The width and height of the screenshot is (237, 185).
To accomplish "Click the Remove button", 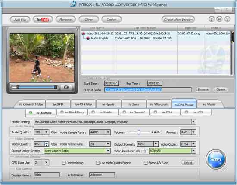I will [65, 19].
